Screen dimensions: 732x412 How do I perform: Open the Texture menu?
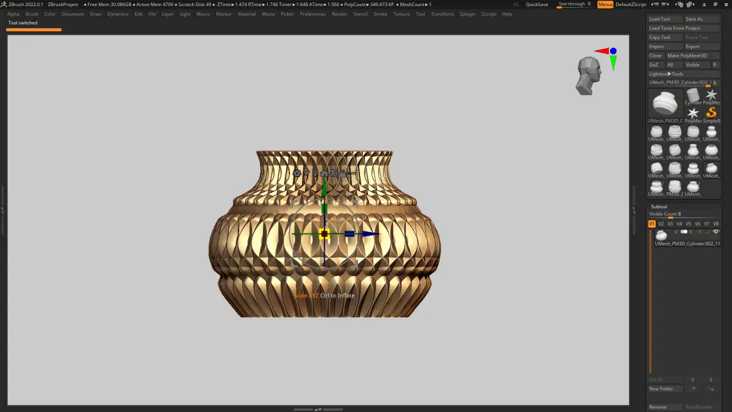(x=401, y=14)
